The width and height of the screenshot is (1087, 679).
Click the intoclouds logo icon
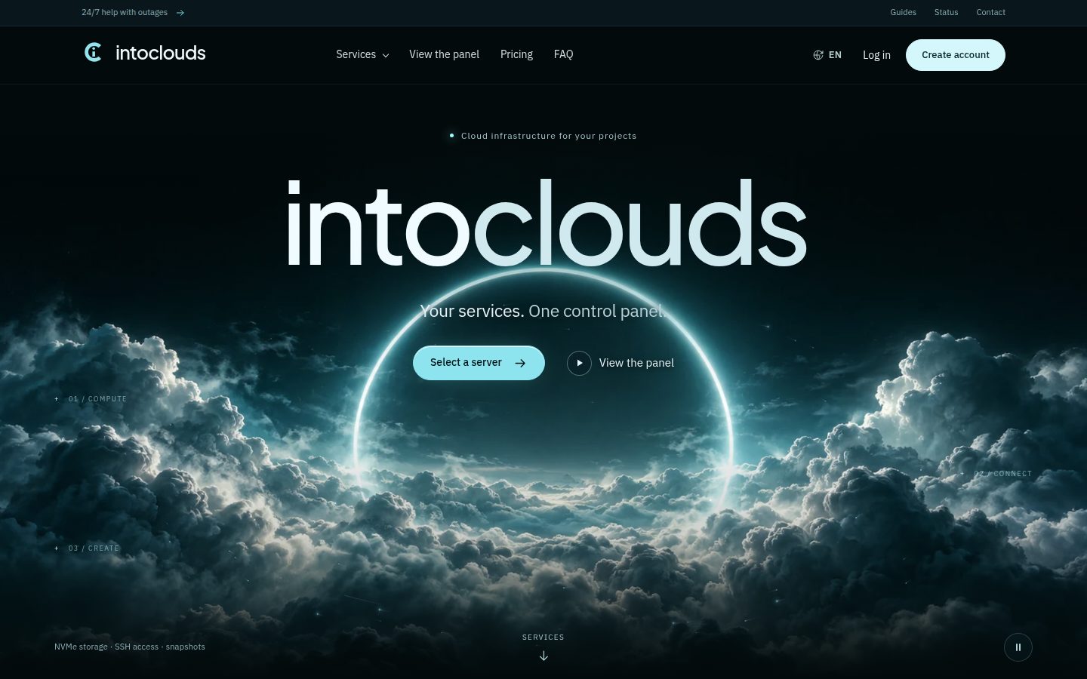click(93, 53)
